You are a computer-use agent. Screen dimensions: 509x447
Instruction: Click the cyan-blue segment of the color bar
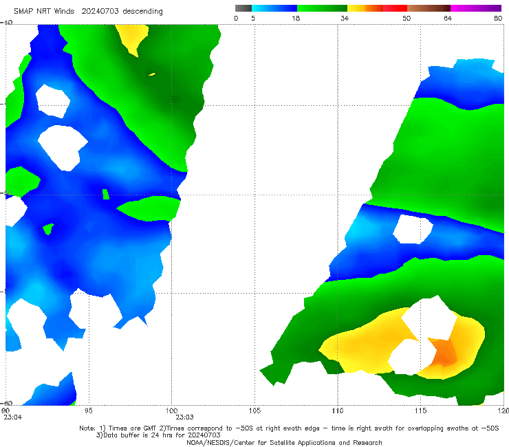(x=274, y=8)
